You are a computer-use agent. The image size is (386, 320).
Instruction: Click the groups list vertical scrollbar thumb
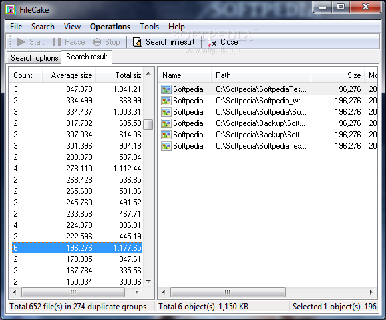pyautogui.click(x=148, y=125)
